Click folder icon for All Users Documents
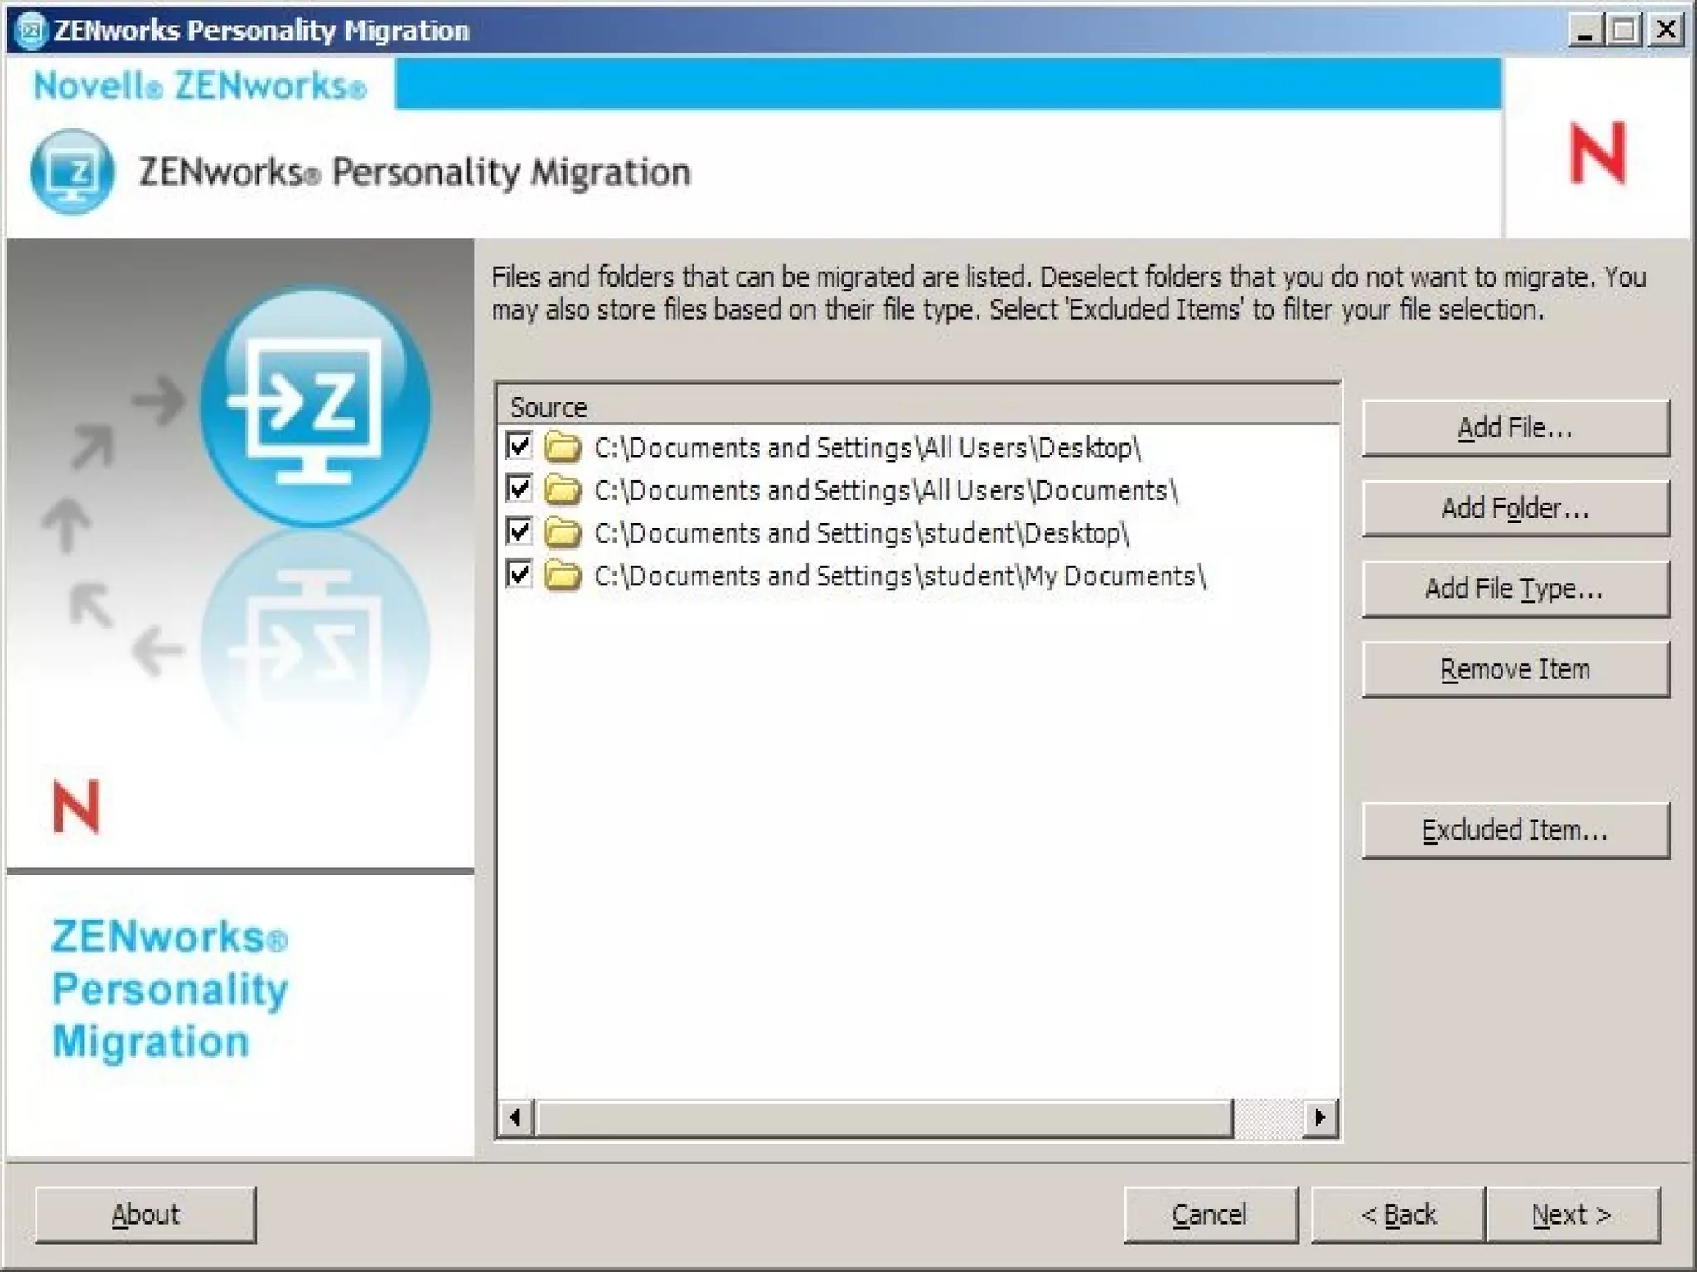 pos(563,490)
